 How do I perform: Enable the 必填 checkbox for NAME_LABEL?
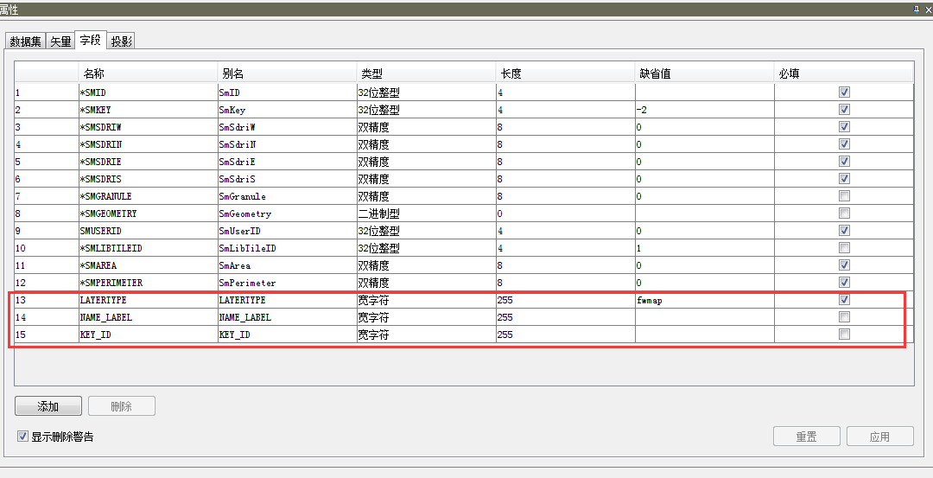[x=844, y=317]
